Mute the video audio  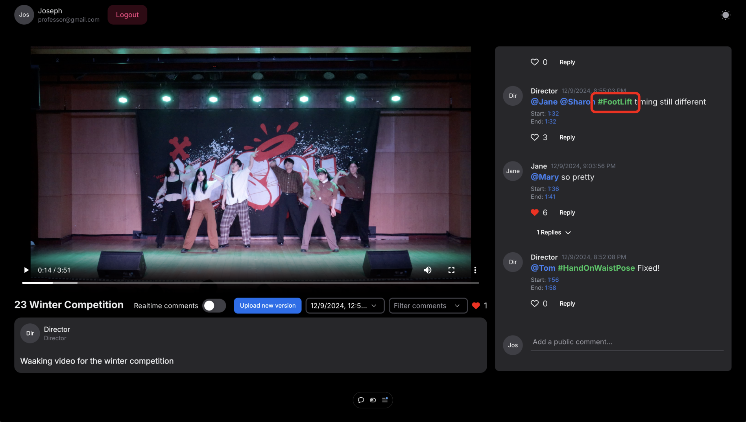[x=427, y=270]
